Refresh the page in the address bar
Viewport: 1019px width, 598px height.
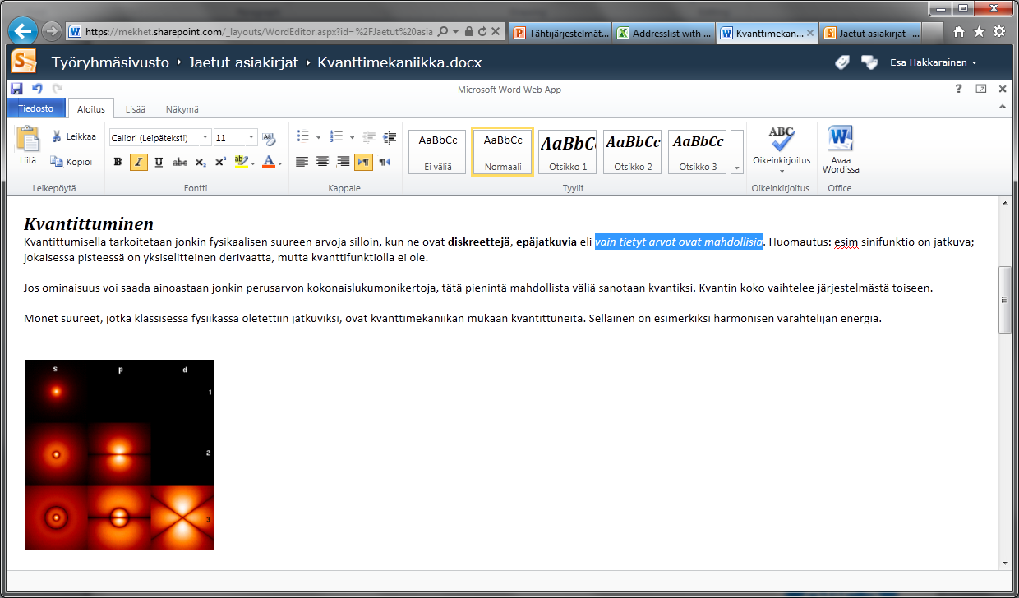click(x=482, y=32)
